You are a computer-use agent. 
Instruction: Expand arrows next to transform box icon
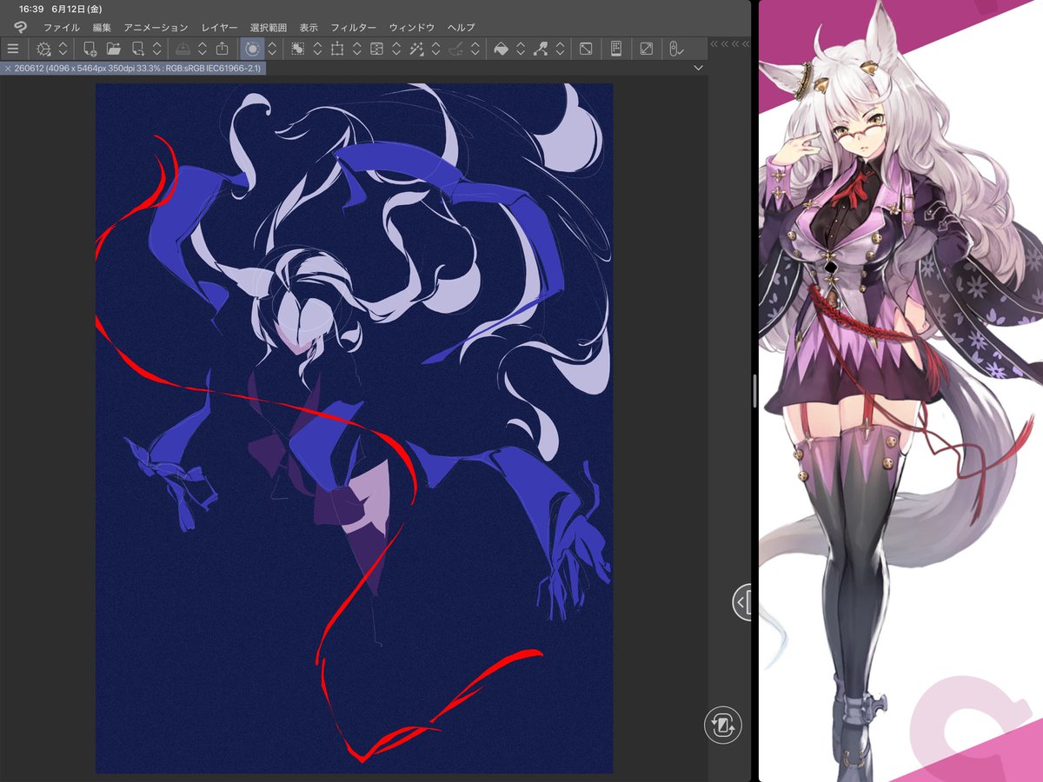[x=356, y=49]
